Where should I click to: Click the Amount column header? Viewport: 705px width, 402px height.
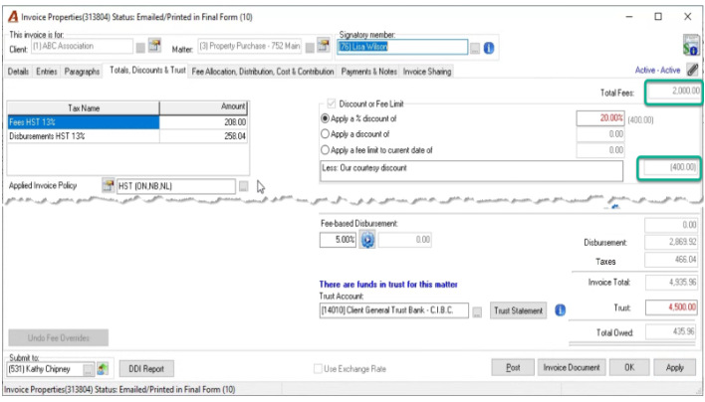[204, 107]
